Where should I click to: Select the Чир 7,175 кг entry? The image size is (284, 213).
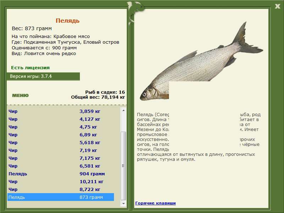click(x=61, y=158)
